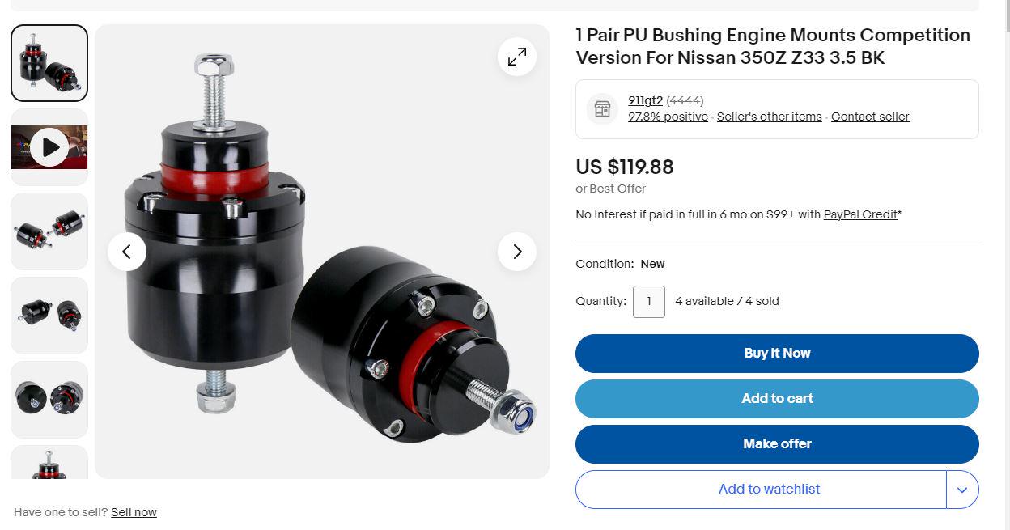Browse the Seller's other items
The image size is (1010, 530).
[x=769, y=117]
